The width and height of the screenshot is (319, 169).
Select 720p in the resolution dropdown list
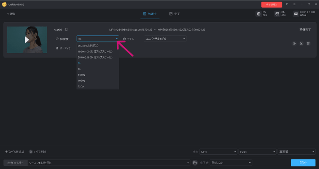(81, 86)
